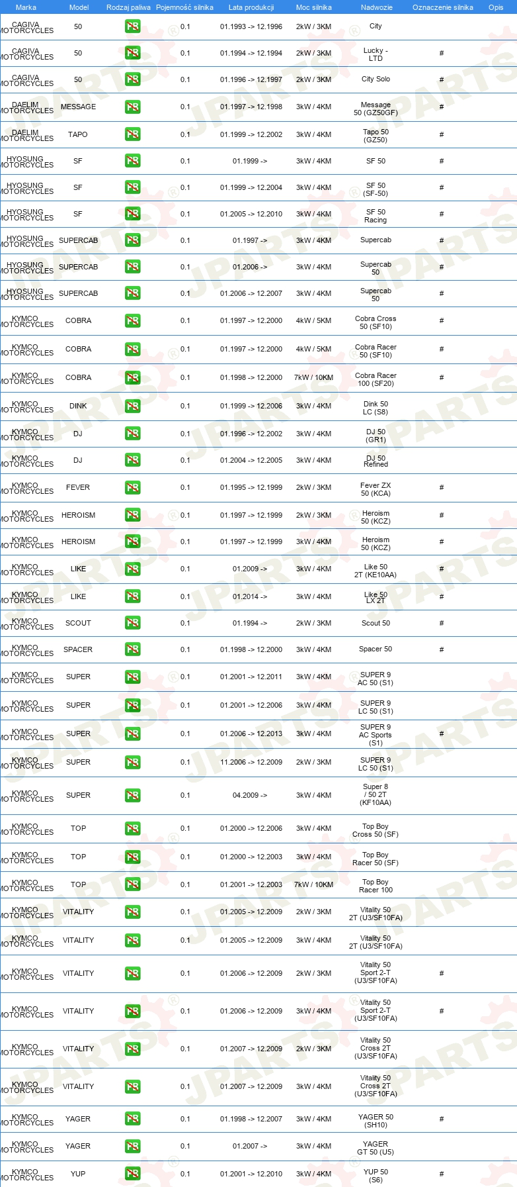
Task: Click the Nadwozie column header
Action: pyautogui.click(x=376, y=7)
